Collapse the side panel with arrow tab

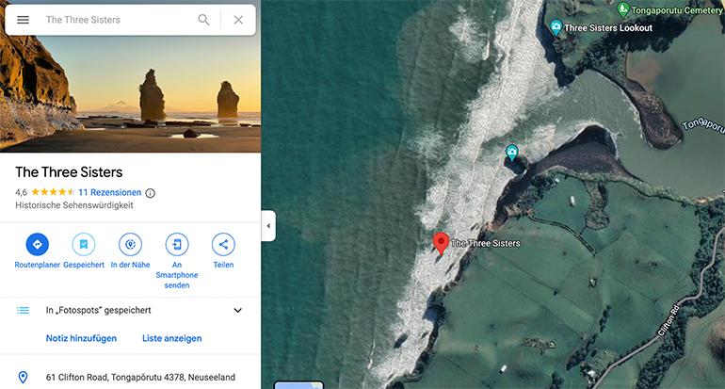268,226
